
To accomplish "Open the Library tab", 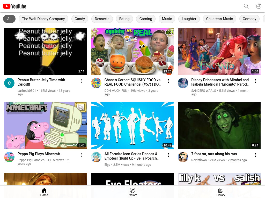I will point(221,192).
